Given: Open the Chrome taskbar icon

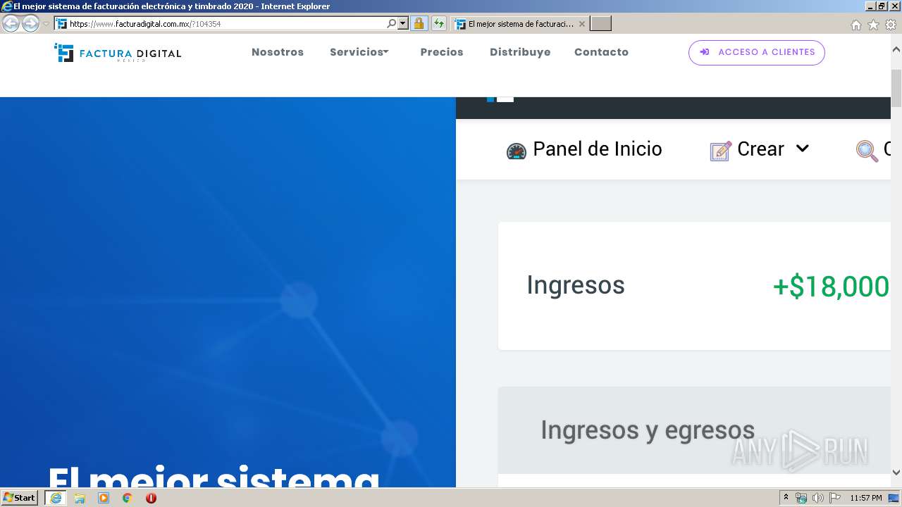Looking at the screenshot, I should point(127,498).
